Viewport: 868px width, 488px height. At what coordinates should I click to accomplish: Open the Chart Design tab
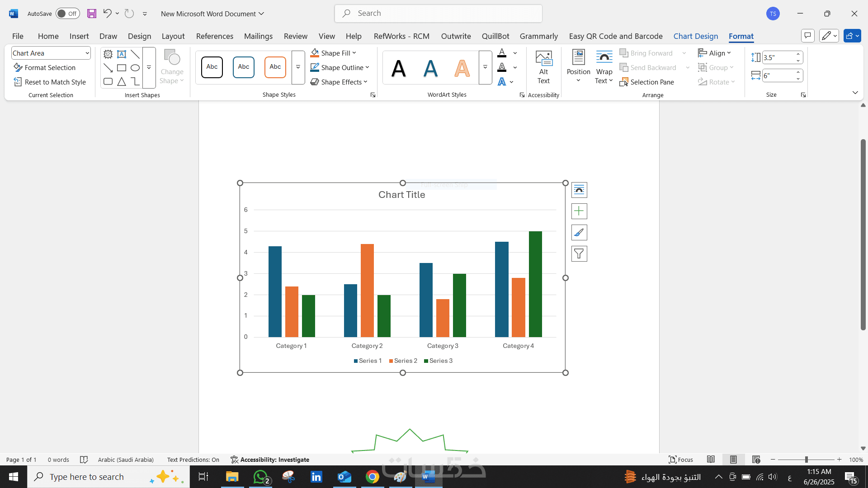click(x=695, y=36)
